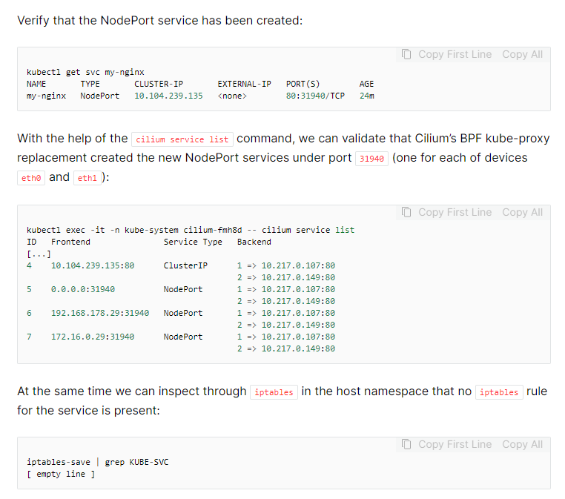Click the inline code 'cilium service list'
Screen dimensions: 565x499
coord(182,139)
